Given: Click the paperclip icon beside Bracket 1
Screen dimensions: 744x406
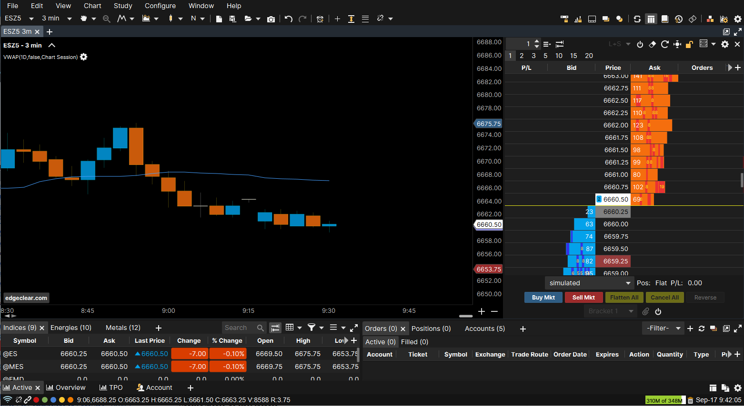Looking at the screenshot, I should [x=645, y=311].
